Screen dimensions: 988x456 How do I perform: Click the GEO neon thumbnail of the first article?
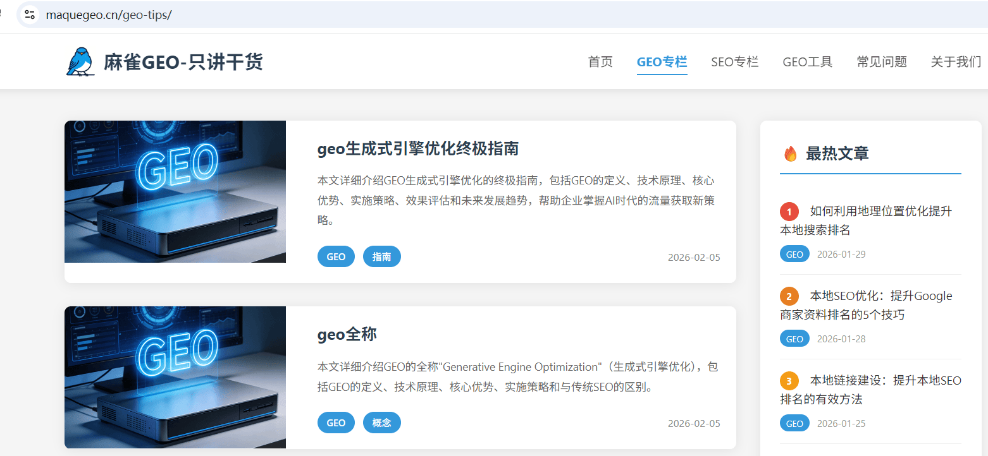[175, 191]
